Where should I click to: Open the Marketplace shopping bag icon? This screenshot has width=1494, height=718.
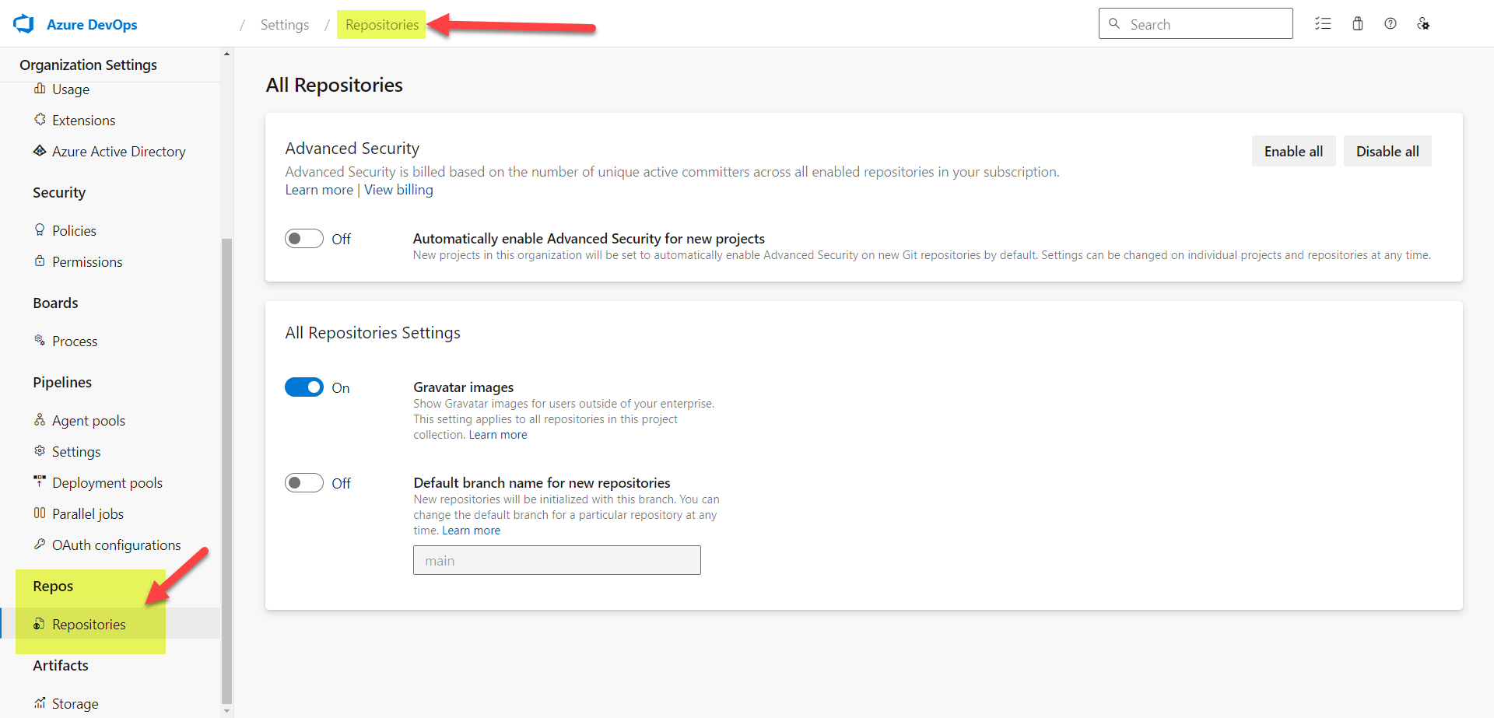coord(1358,24)
